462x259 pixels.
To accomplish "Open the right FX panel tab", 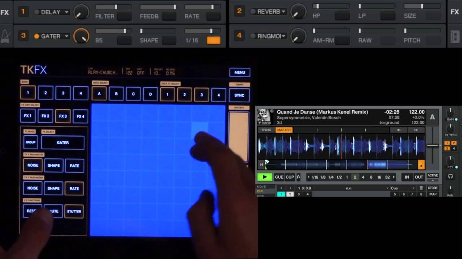I will (x=455, y=12).
